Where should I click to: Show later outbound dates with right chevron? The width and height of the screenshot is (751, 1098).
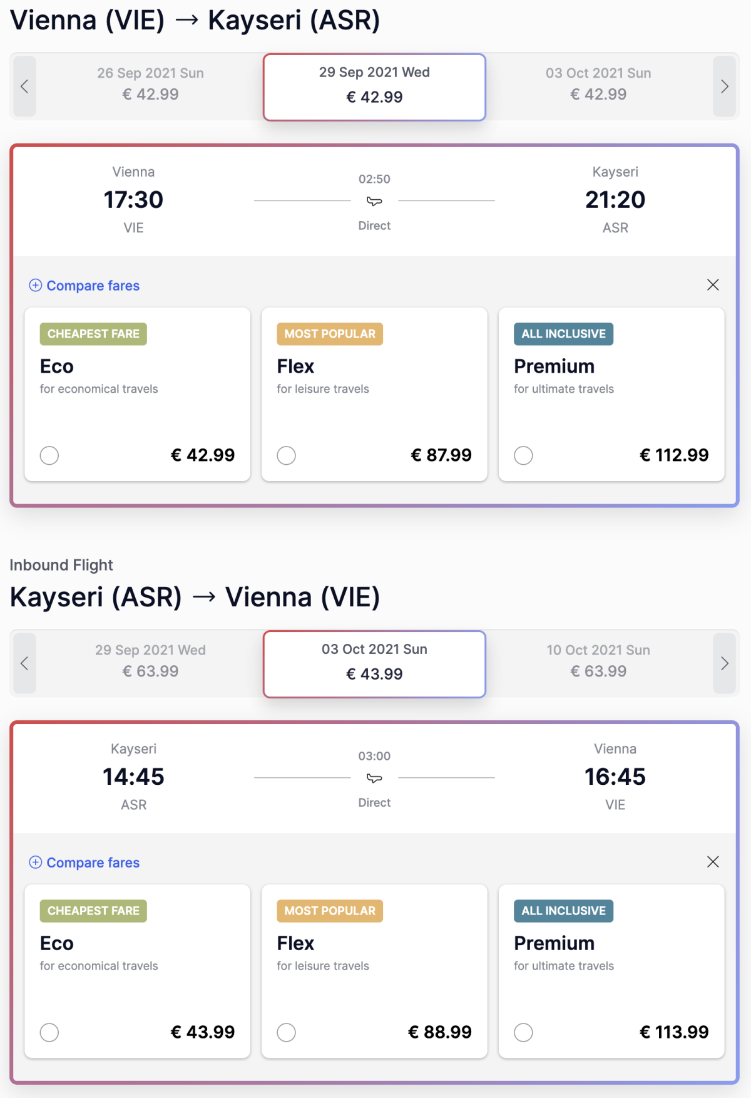724,86
